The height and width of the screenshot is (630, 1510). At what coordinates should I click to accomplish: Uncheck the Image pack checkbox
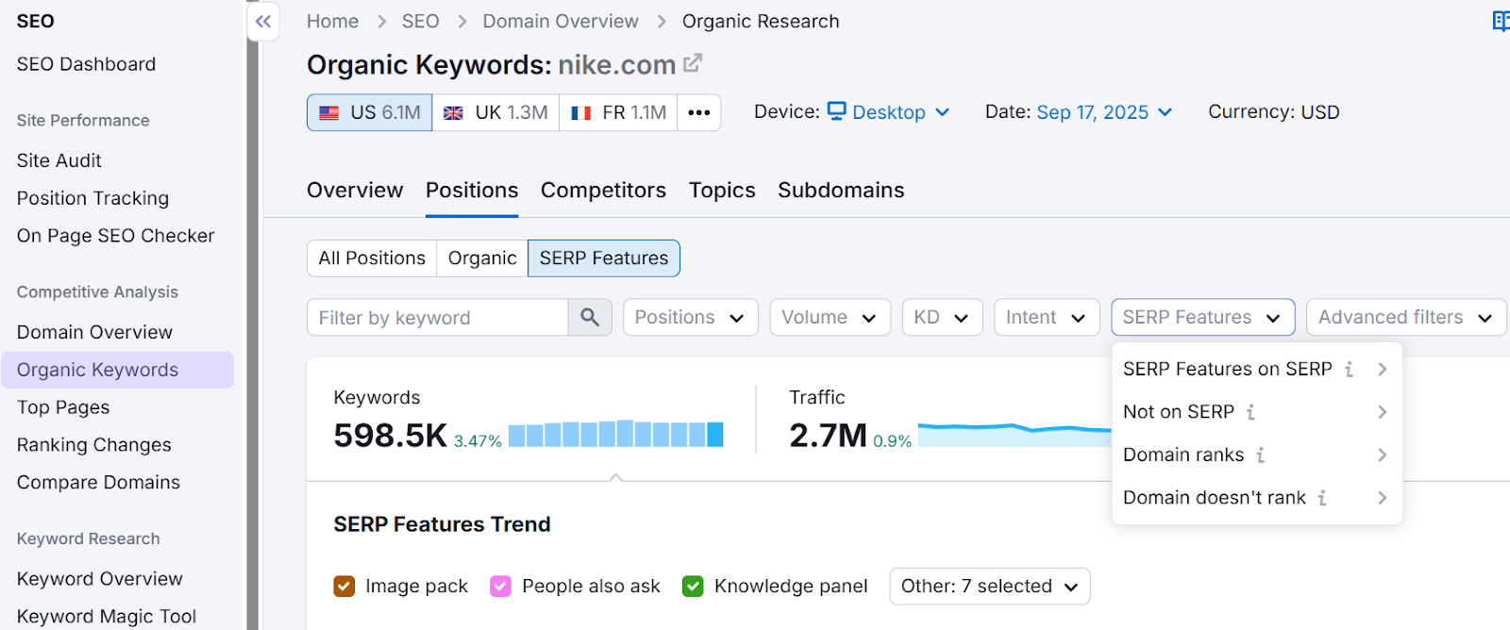click(x=344, y=587)
